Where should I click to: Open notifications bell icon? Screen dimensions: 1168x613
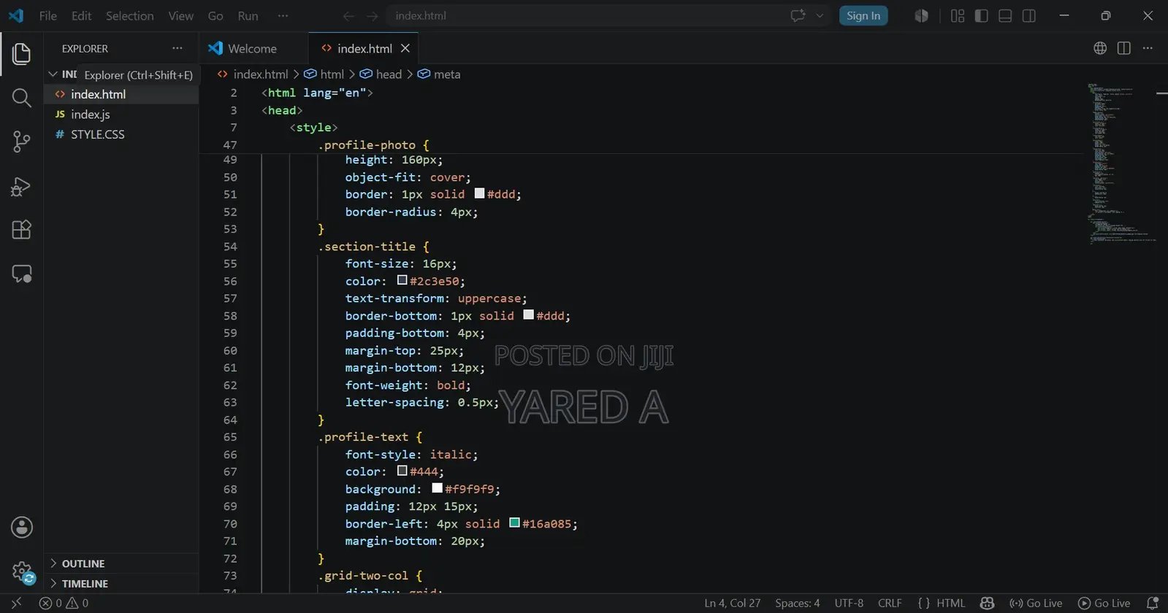coord(1153,603)
